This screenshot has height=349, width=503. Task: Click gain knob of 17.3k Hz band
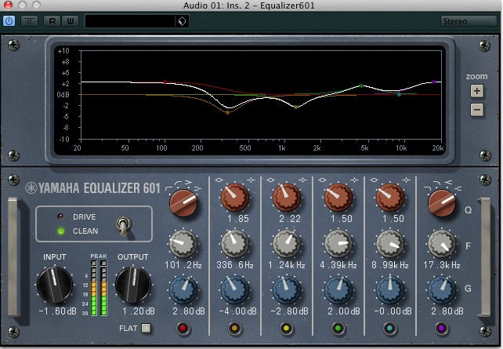(x=441, y=290)
